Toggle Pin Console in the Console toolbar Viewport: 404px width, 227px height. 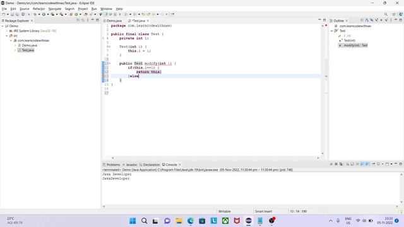pos(373,164)
